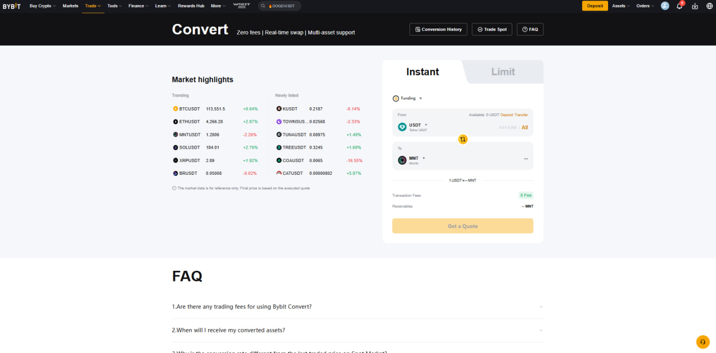Click the orange Deposit button
The width and height of the screenshot is (716, 353).
pos(595,6)
